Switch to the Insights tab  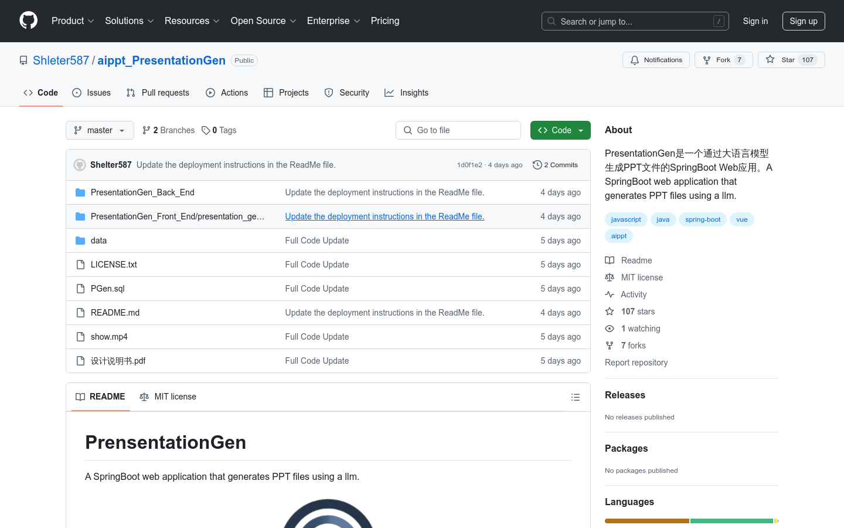(x=407, y=93)
